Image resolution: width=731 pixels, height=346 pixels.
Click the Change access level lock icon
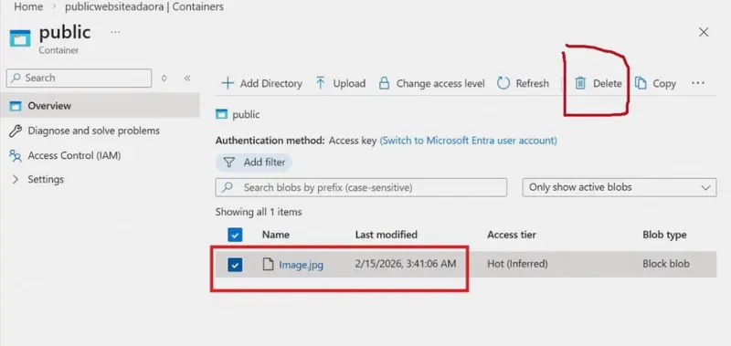(x=384, y=83)
